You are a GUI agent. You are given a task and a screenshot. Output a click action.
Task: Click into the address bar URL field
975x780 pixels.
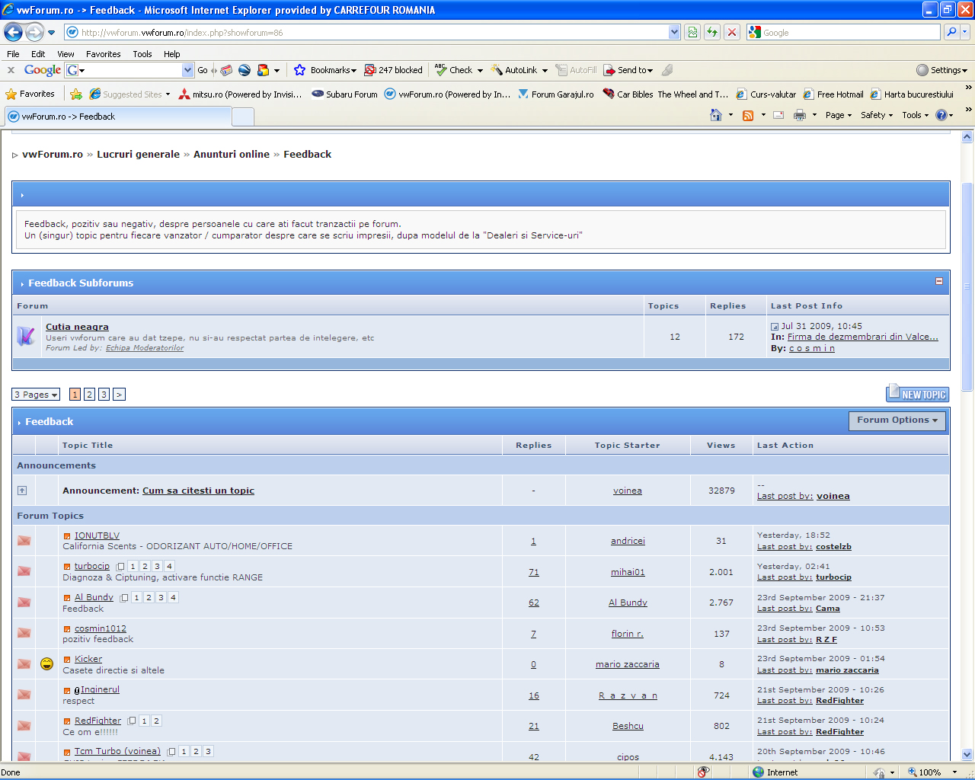(366, 32)
